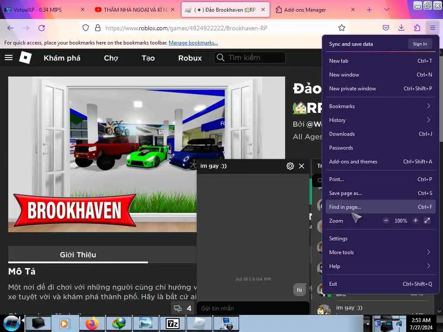The width and height of the screenshot is (443, 332).
Task: List all tabs with the dropdown arrow
Action: [x=386, y=10]
